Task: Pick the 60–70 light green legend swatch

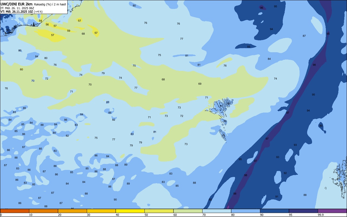Action: tap(188, 211)
